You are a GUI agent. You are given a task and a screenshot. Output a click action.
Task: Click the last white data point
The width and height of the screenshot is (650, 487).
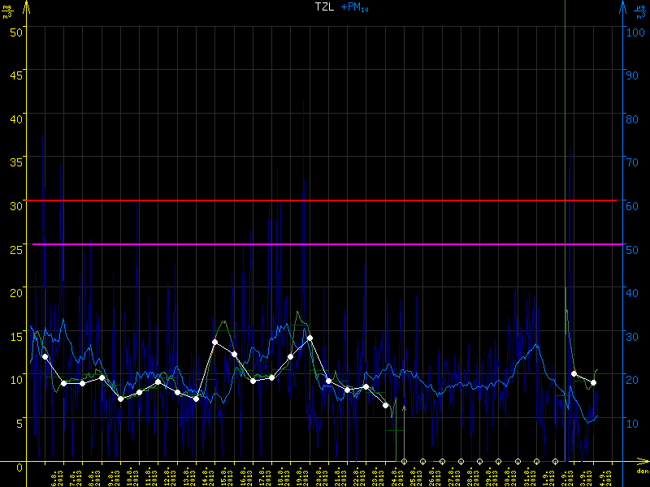click(x=594, y=382)
